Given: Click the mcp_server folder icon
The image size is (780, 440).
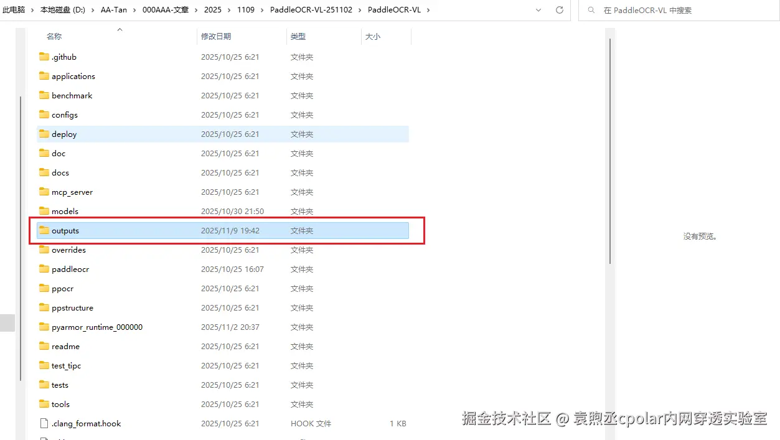Looking at the screenshot, I should tap(44, 192).
